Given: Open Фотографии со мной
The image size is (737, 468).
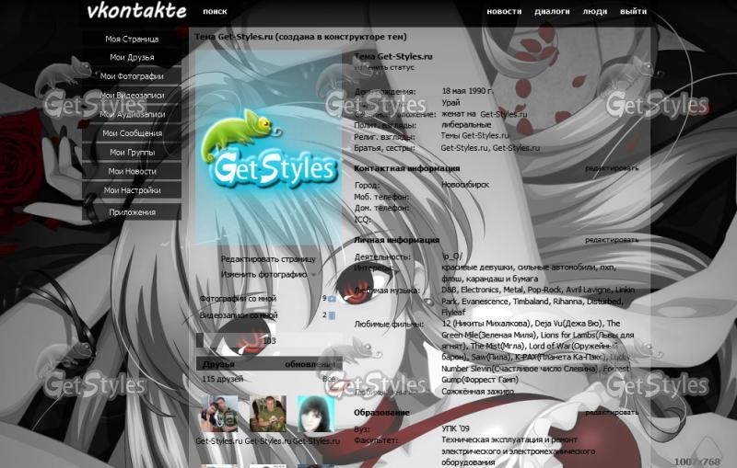Looking at the screenshot, I should (x=238, y=298).
